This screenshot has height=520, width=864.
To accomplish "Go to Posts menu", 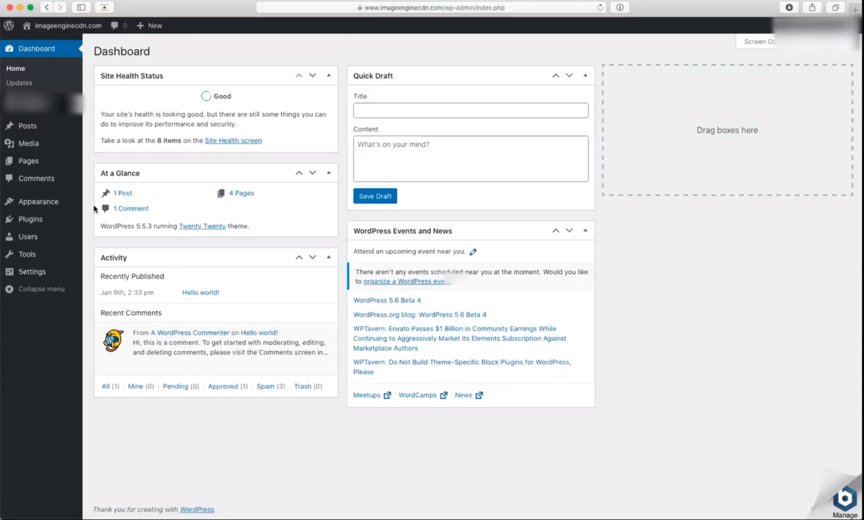I will [x=28, y=126].
